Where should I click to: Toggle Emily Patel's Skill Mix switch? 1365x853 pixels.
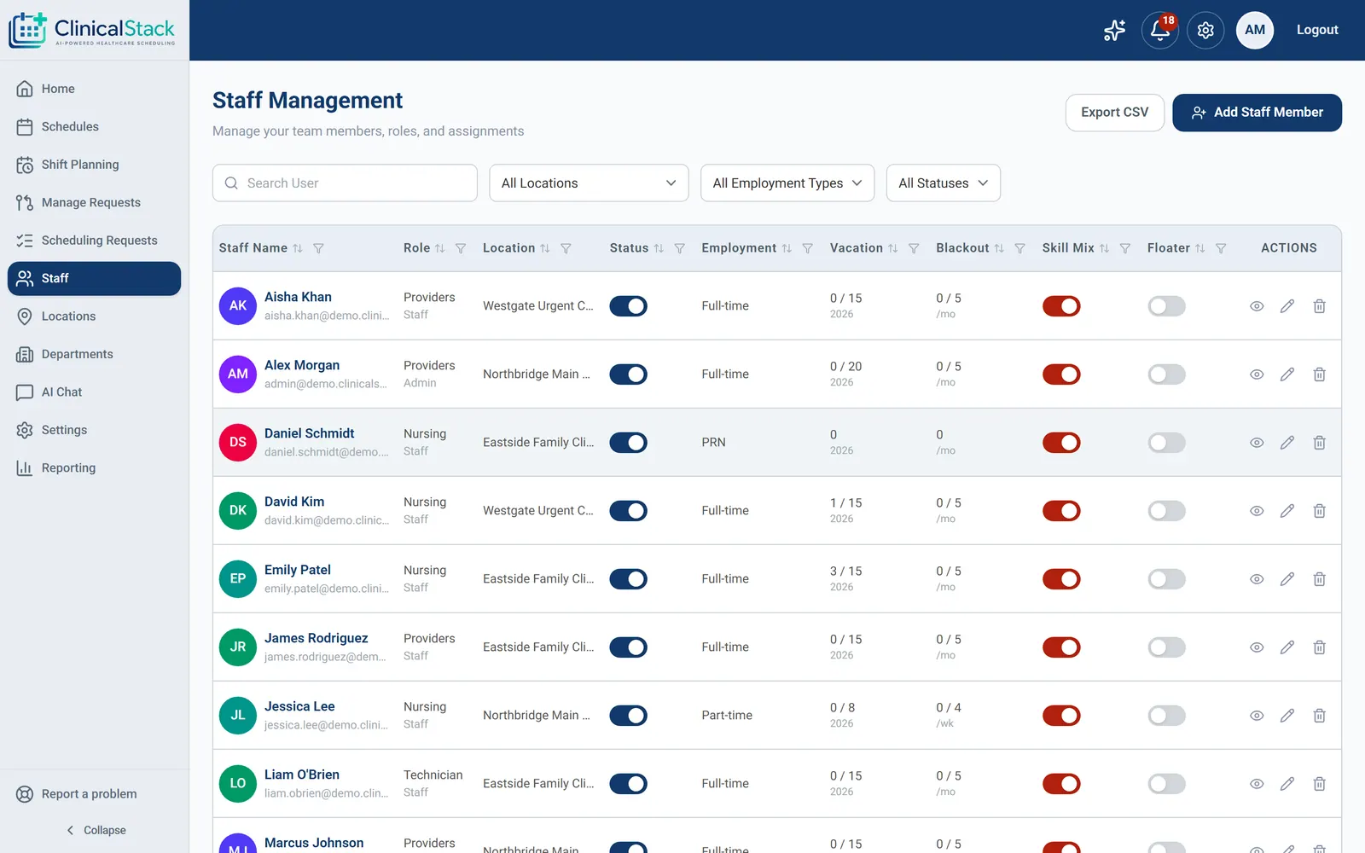click(1061, 579)
